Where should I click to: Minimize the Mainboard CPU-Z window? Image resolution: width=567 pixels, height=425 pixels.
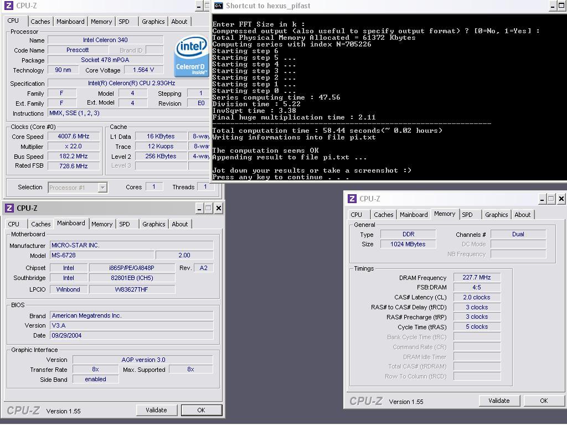coord(199,208)
